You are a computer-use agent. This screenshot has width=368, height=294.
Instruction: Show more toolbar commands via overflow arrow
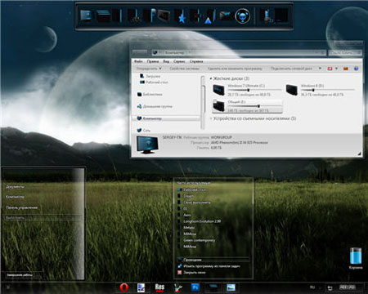[320, 69]
